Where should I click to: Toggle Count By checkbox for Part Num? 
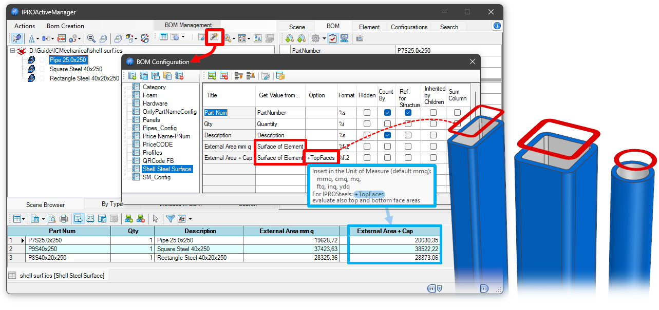click(x=387, y=113)
